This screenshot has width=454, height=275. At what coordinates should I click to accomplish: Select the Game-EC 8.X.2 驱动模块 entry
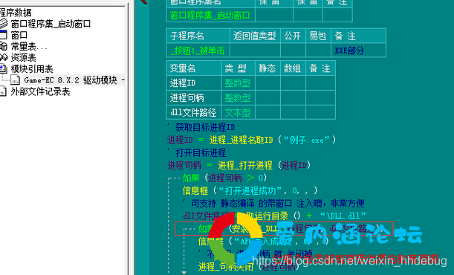tap(74, 80)
